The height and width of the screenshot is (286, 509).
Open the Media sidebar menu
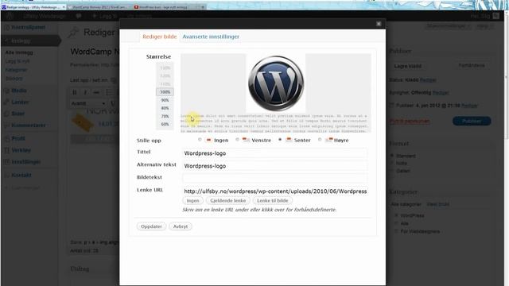19,91
